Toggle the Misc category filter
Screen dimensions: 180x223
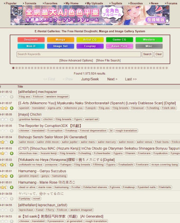click(149, 46)
